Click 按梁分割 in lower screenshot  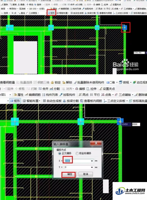(71, 101)
